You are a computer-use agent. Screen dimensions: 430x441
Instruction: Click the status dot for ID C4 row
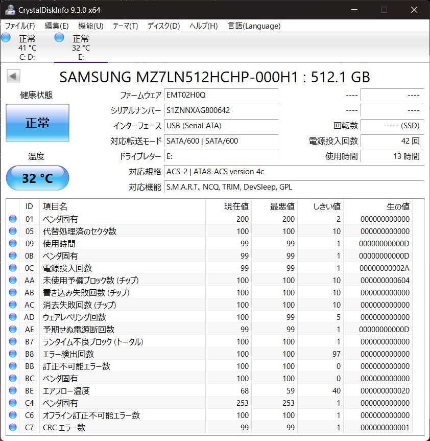[x=13, y=403]
